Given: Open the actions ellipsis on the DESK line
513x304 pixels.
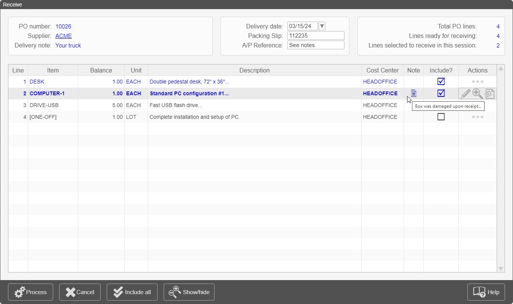Looking at the screenshot, I should click(477, 82).
